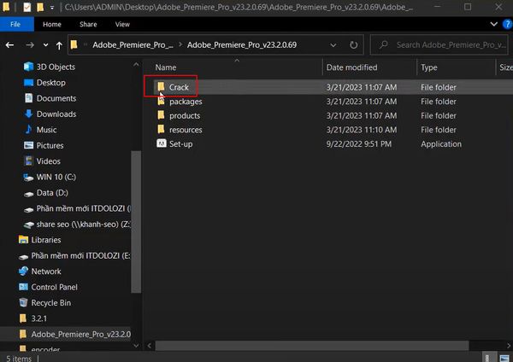Switch to the View ribbon tab

(122, 25)
